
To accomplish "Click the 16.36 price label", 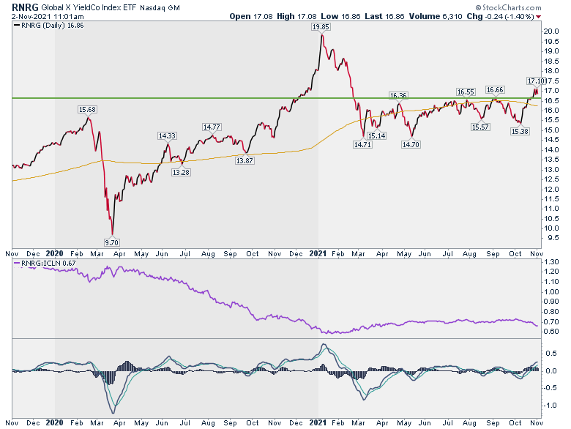I will click(x=398, y=95).
